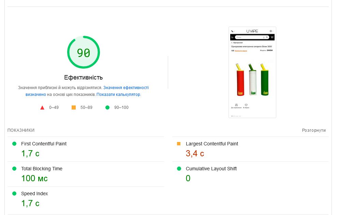Click the green dot beside Cumulative Layout Shift
338x215 pixels.
coord(179,169)
